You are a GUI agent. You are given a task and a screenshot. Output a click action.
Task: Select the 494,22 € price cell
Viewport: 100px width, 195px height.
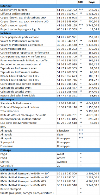[92, 80]
